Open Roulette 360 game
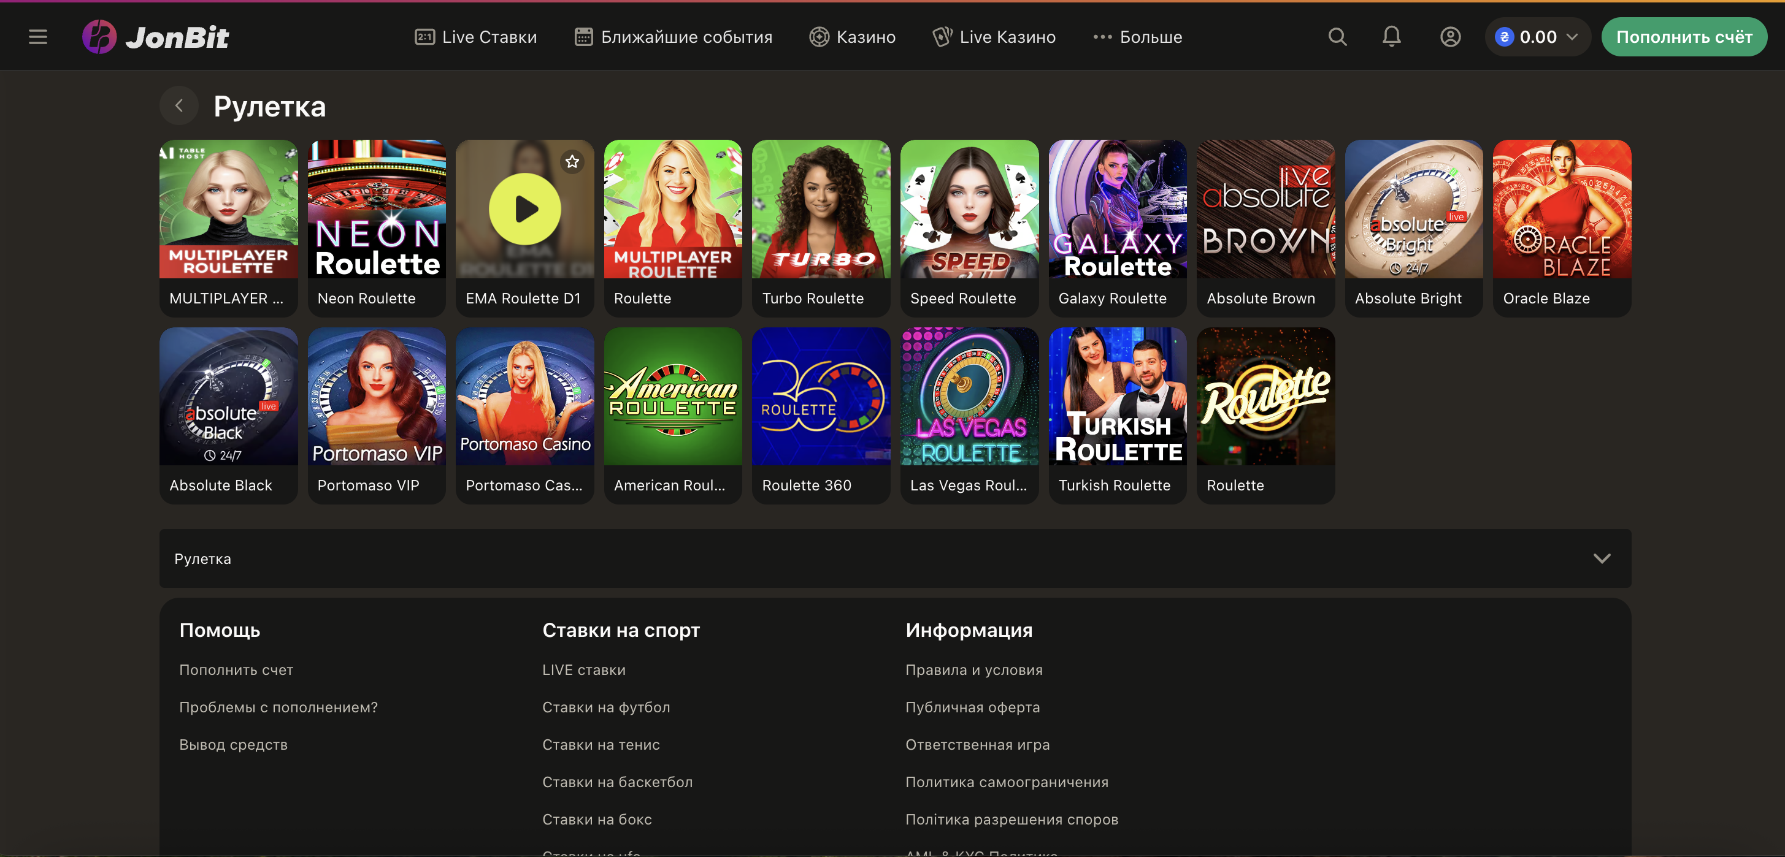Image resolution: width=1785 pixels, height=857 pixels. pyautogui.click(x=821, y=416)
